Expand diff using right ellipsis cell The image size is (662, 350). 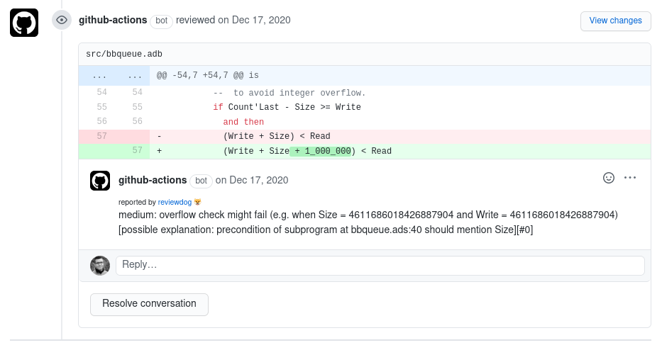[135, 75]
